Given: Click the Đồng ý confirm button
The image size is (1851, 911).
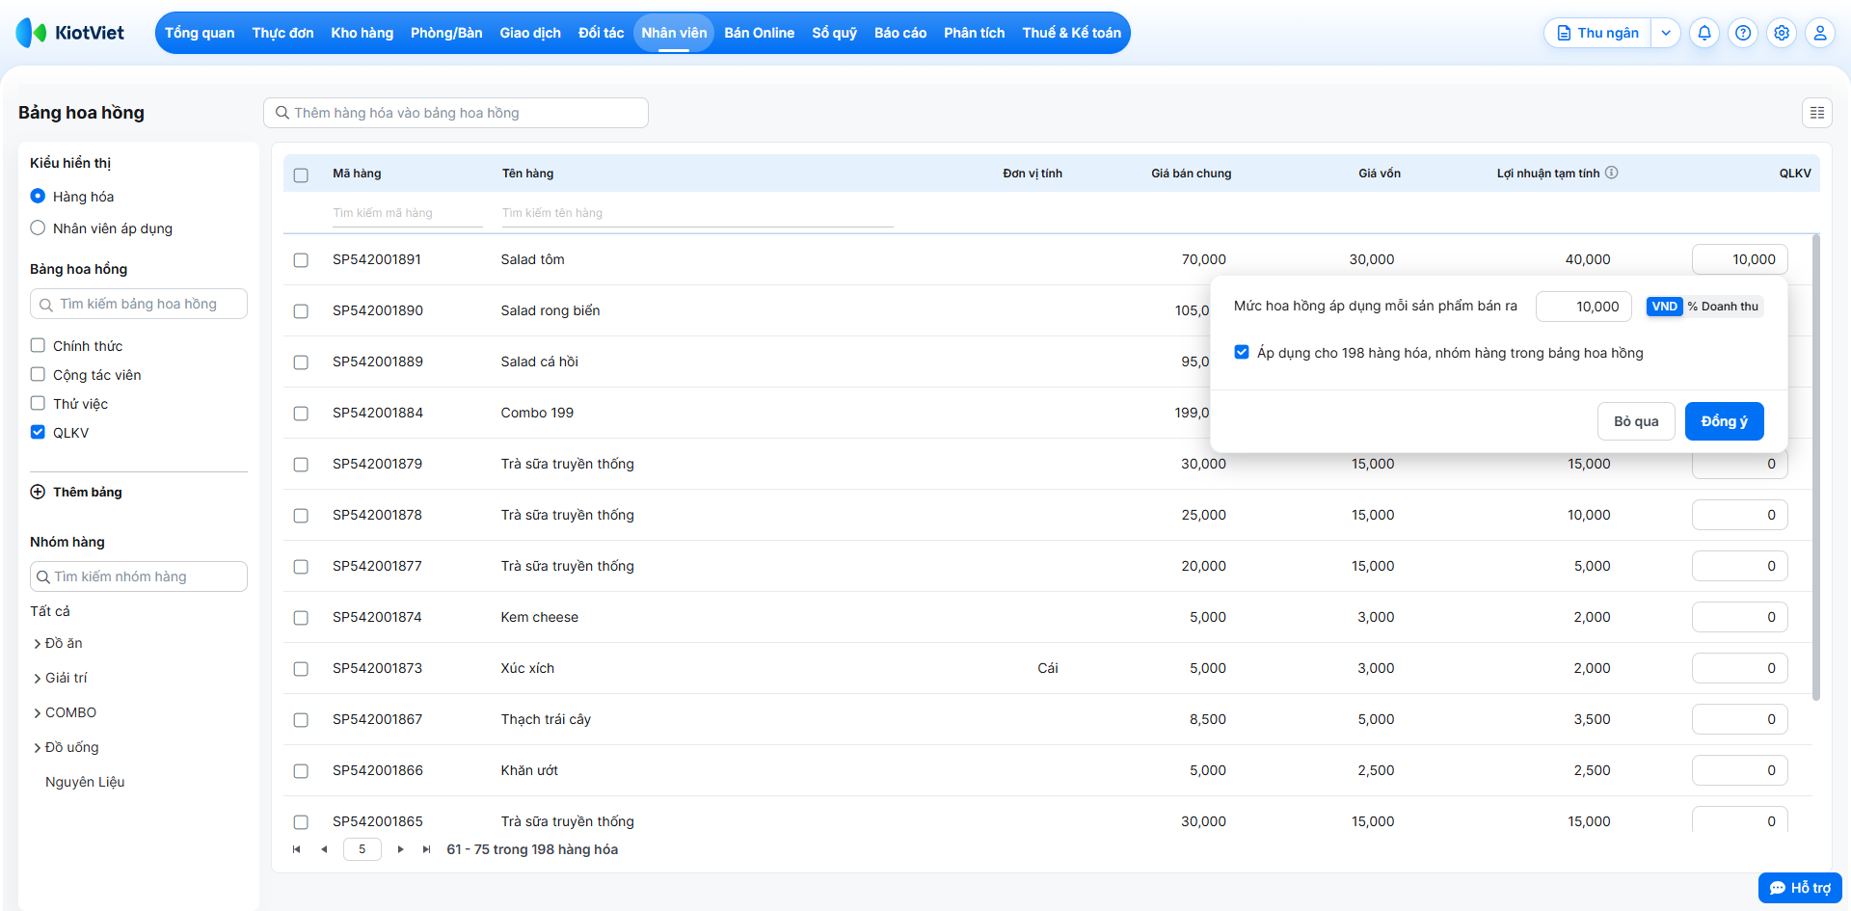Looking at the screenshot, I should [1724, 421].
